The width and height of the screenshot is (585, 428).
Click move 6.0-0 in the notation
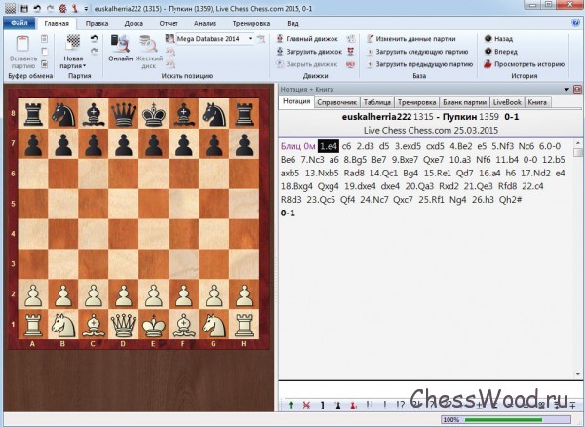[550, 146]
